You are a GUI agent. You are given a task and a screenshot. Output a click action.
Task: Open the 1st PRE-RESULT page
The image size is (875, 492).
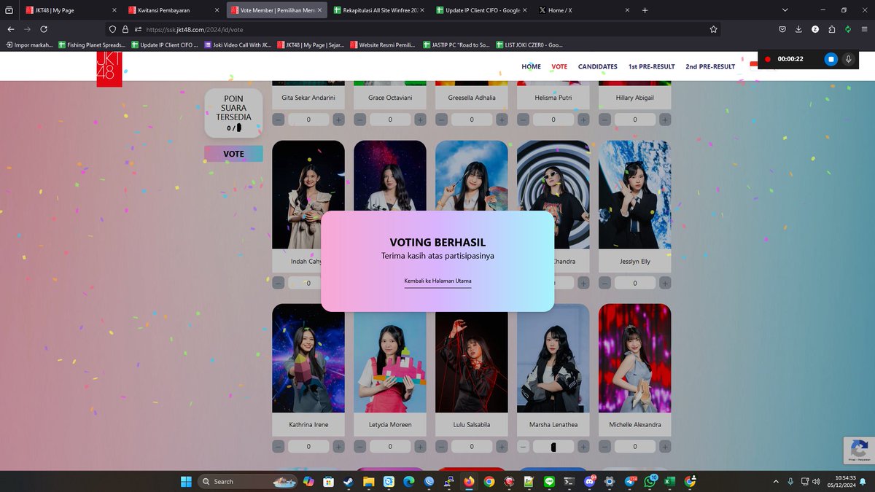[652, 66]
